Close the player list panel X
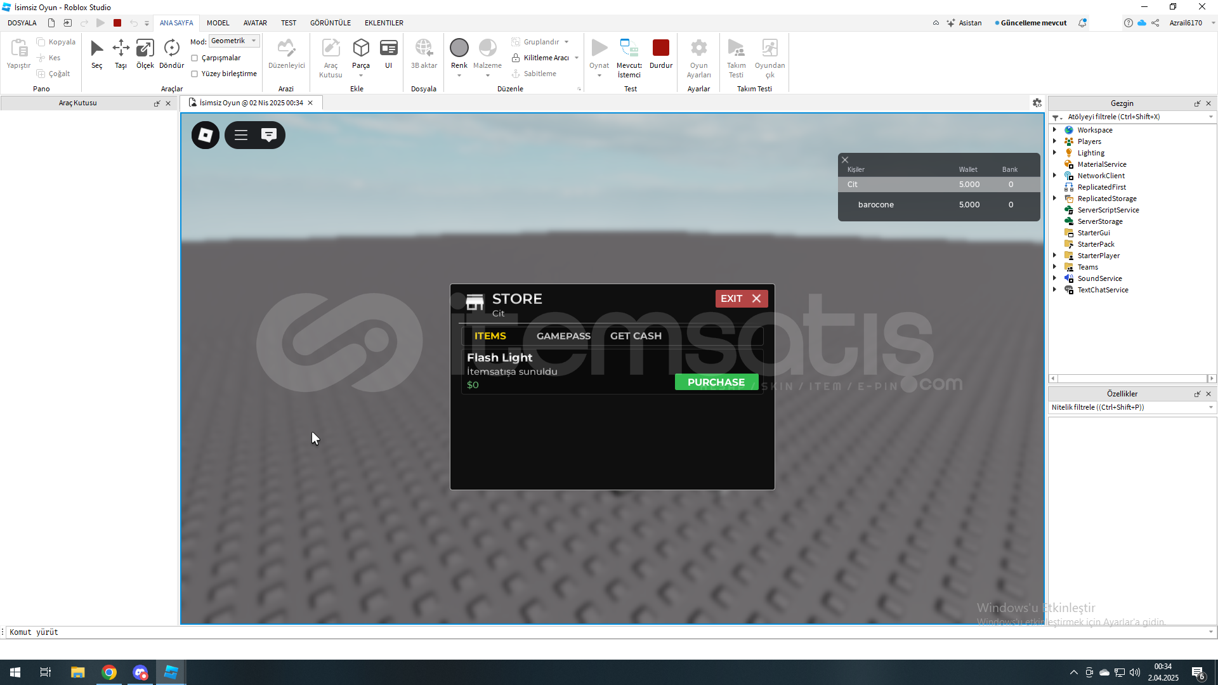This screenshot has width=1218, height=685. 845,160
